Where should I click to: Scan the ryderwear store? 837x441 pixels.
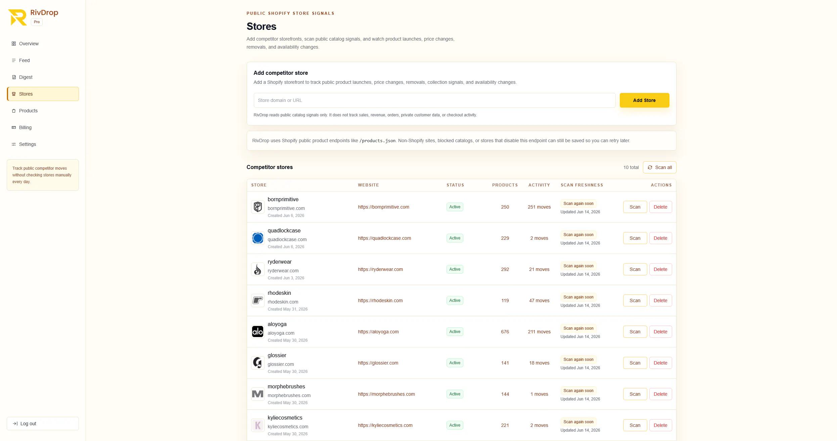635,269
